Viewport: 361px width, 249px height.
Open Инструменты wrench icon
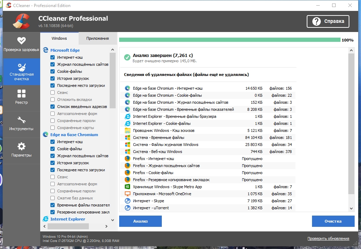click(22, 120)
